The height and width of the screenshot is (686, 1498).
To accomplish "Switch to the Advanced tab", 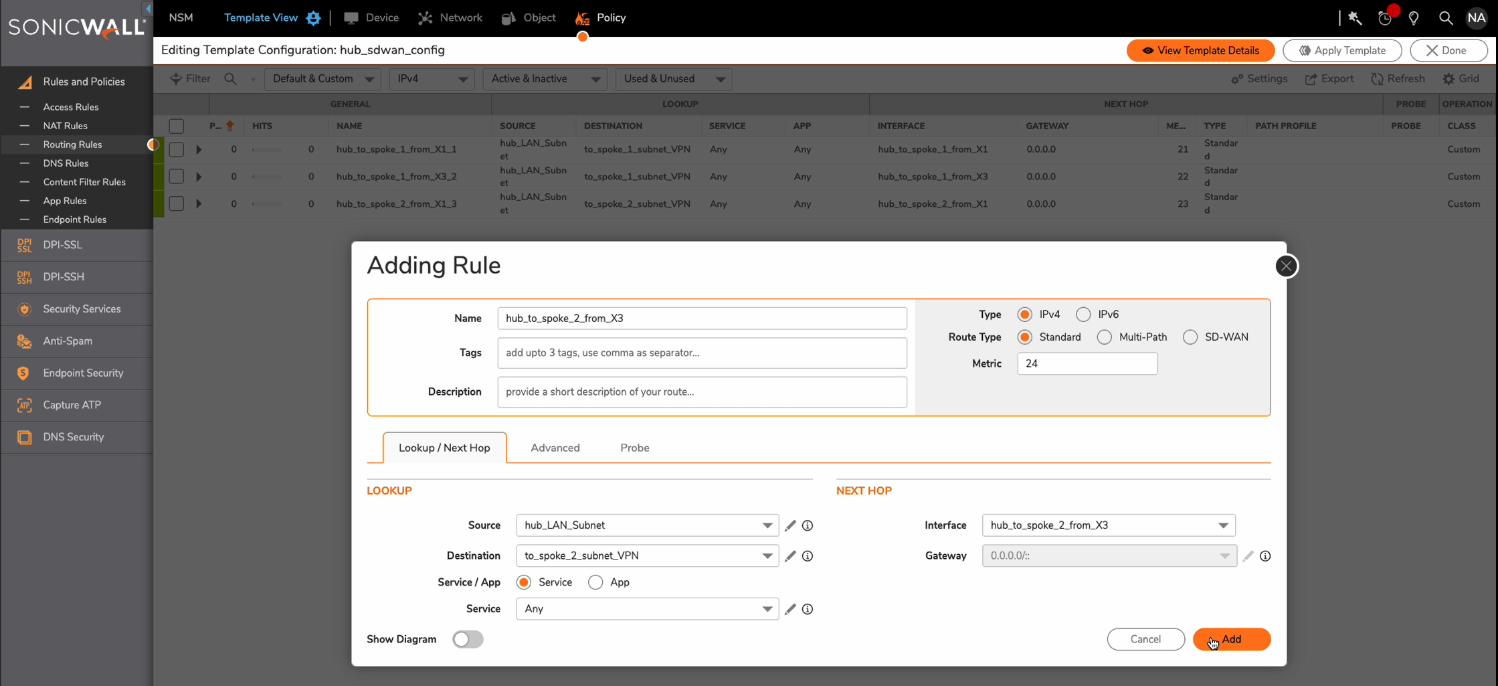I will [555, 448].
